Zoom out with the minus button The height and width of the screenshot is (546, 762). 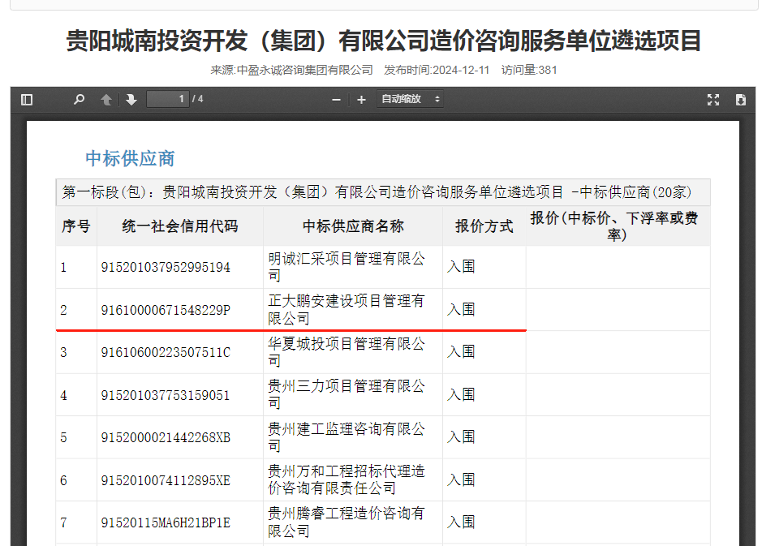click(337, 100)
